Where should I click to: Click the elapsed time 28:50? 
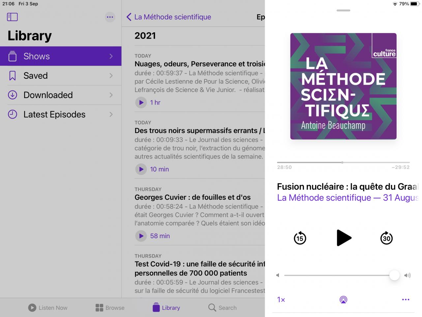284,167
